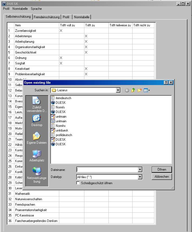
Task: Select the Praesentationsfaehigkeit row label
Action: pos(31,210)
